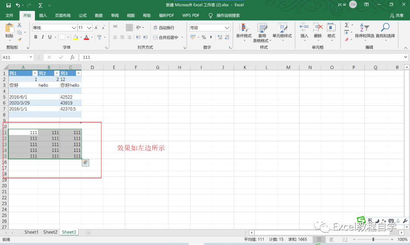Toggle center horizontal alignment
The width and height of the screenshot is (410, 245).
[122, 37]
